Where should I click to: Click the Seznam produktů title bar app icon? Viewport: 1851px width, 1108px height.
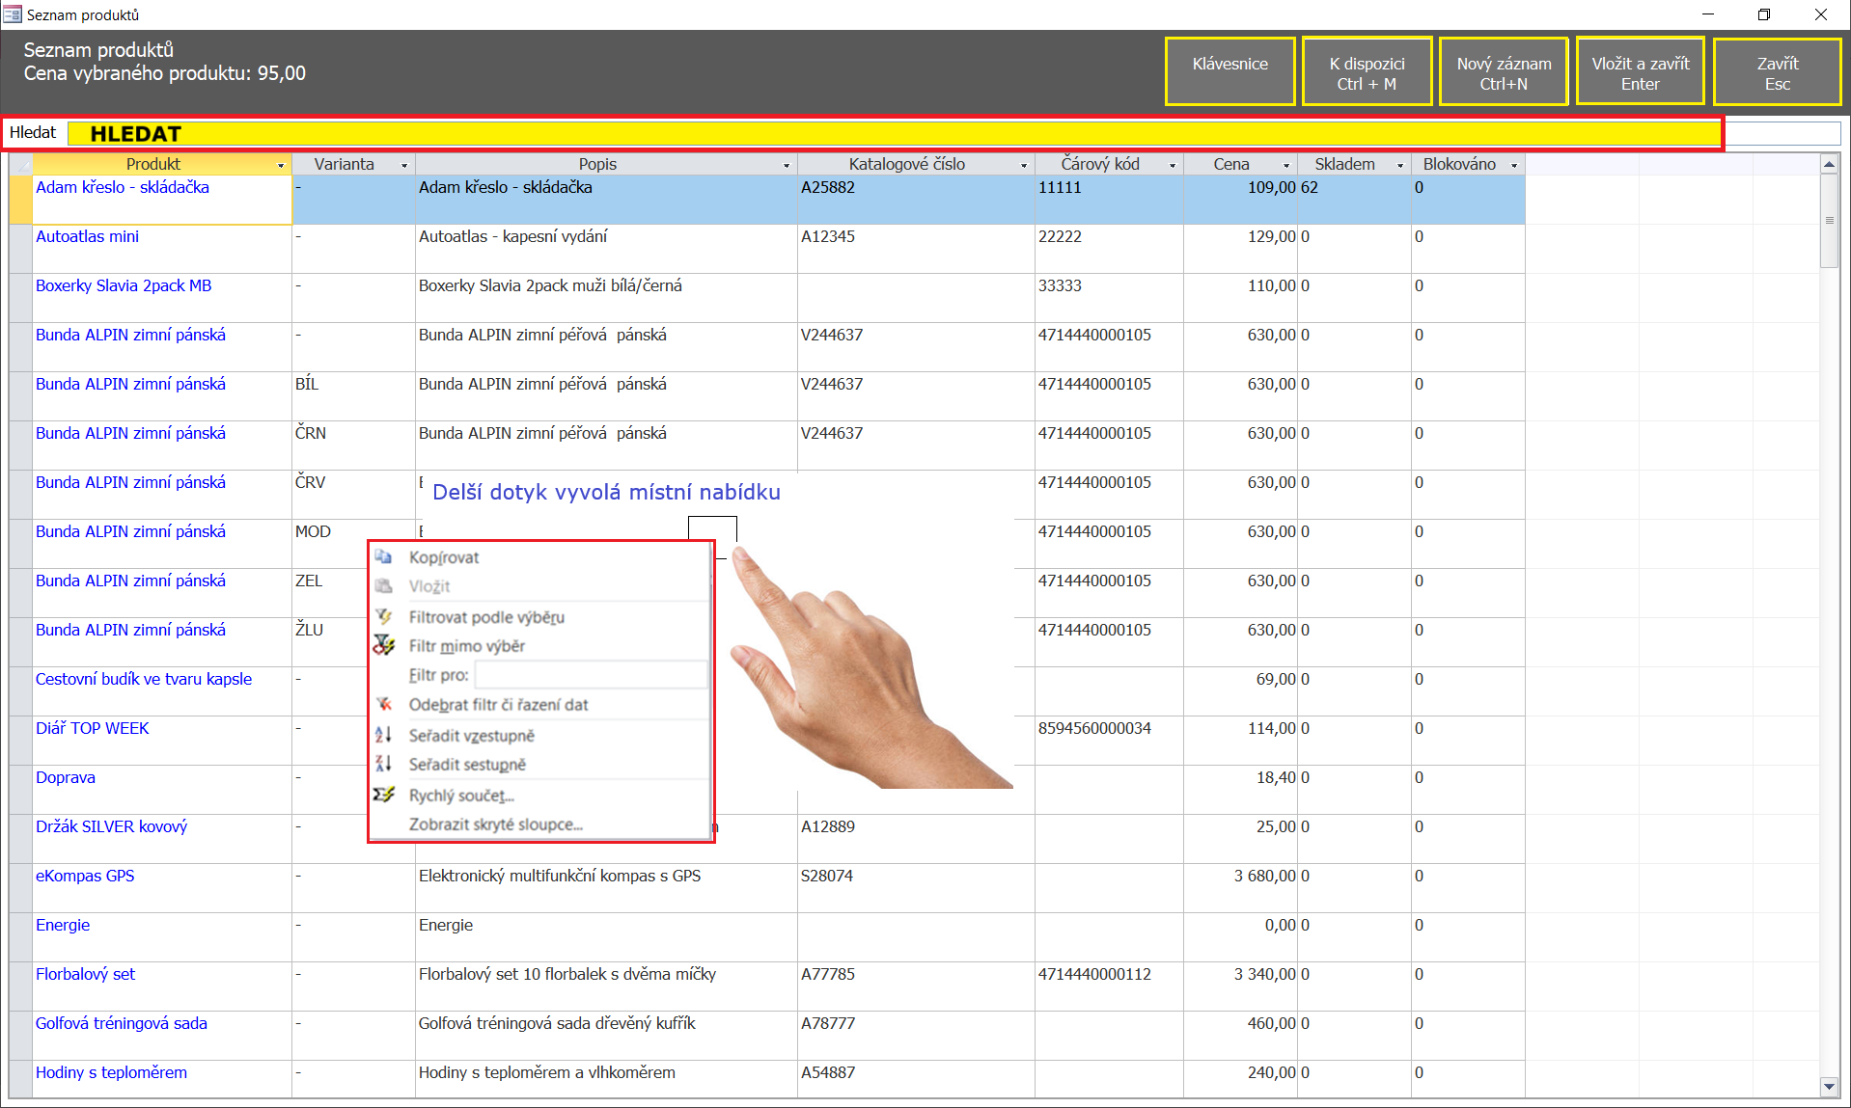[x=13, y=14]
